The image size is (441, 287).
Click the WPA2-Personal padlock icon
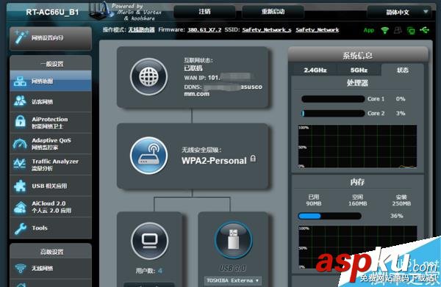[x=253, y=159]
